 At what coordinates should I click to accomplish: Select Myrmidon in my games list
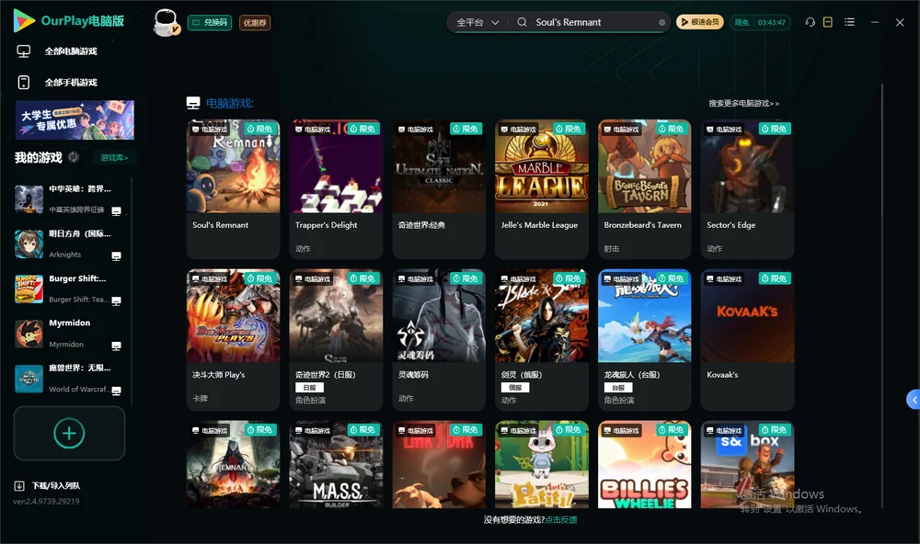tap(69, 334)
